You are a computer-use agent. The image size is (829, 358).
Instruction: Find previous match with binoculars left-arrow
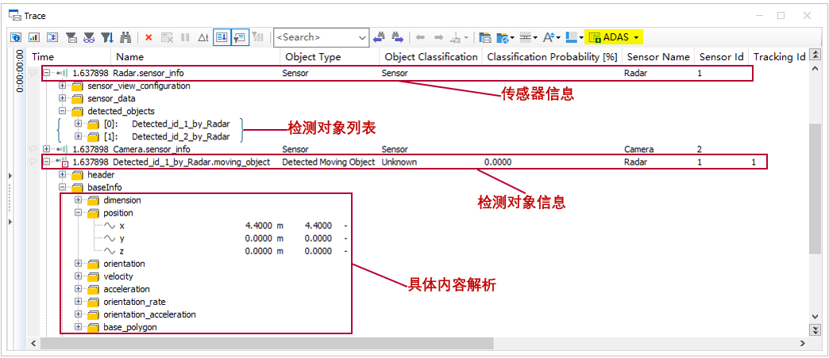tap(379, 37)
